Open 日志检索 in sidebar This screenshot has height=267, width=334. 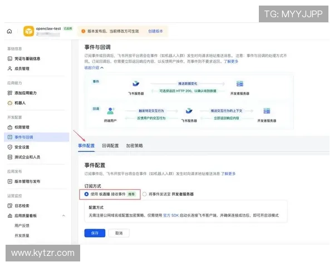click(x=22, y=206)
